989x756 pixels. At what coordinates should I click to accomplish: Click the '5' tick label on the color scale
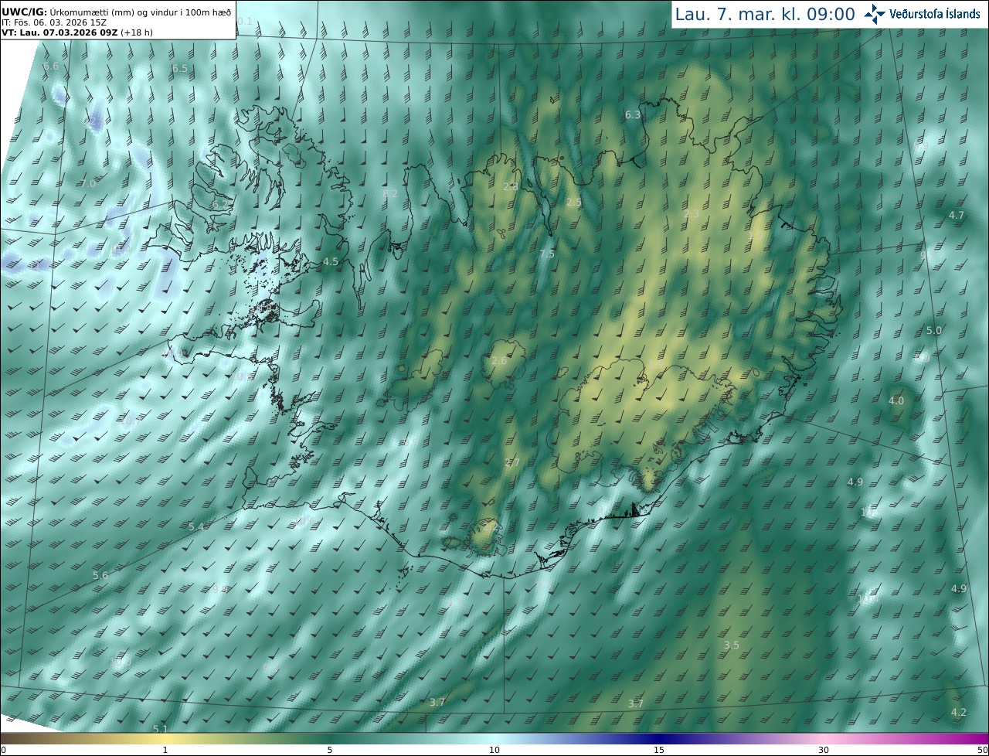[330, 751]
